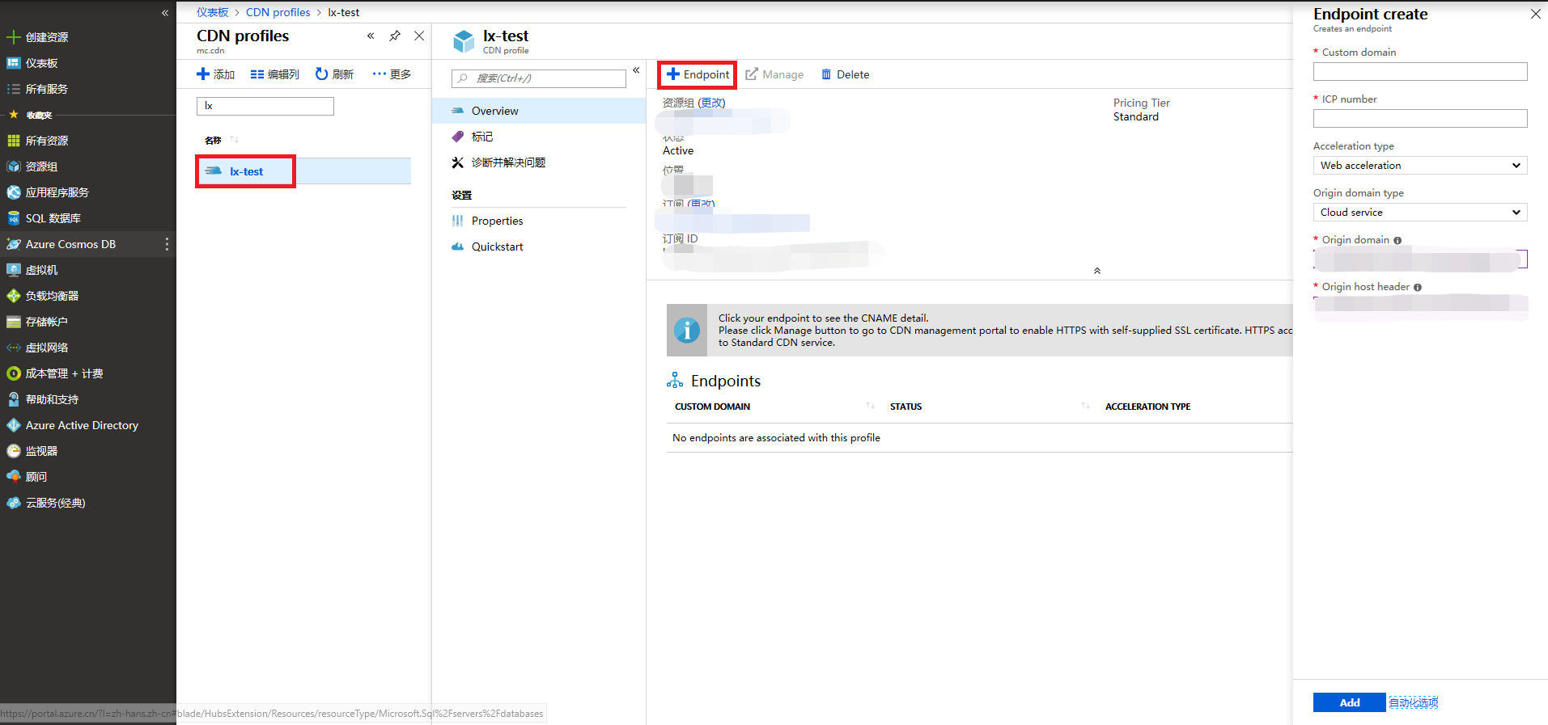The image size is (1548, 725).
Task: Collapse the lx-test resource menu
Action: (x=636, y=70)
